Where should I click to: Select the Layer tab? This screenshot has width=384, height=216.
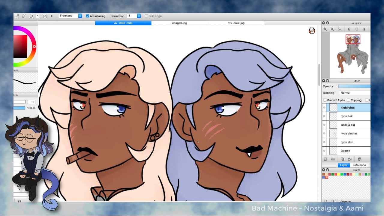point(343,165)
